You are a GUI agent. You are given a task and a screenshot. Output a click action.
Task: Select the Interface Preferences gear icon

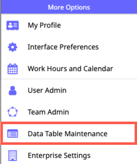point(13,47)
